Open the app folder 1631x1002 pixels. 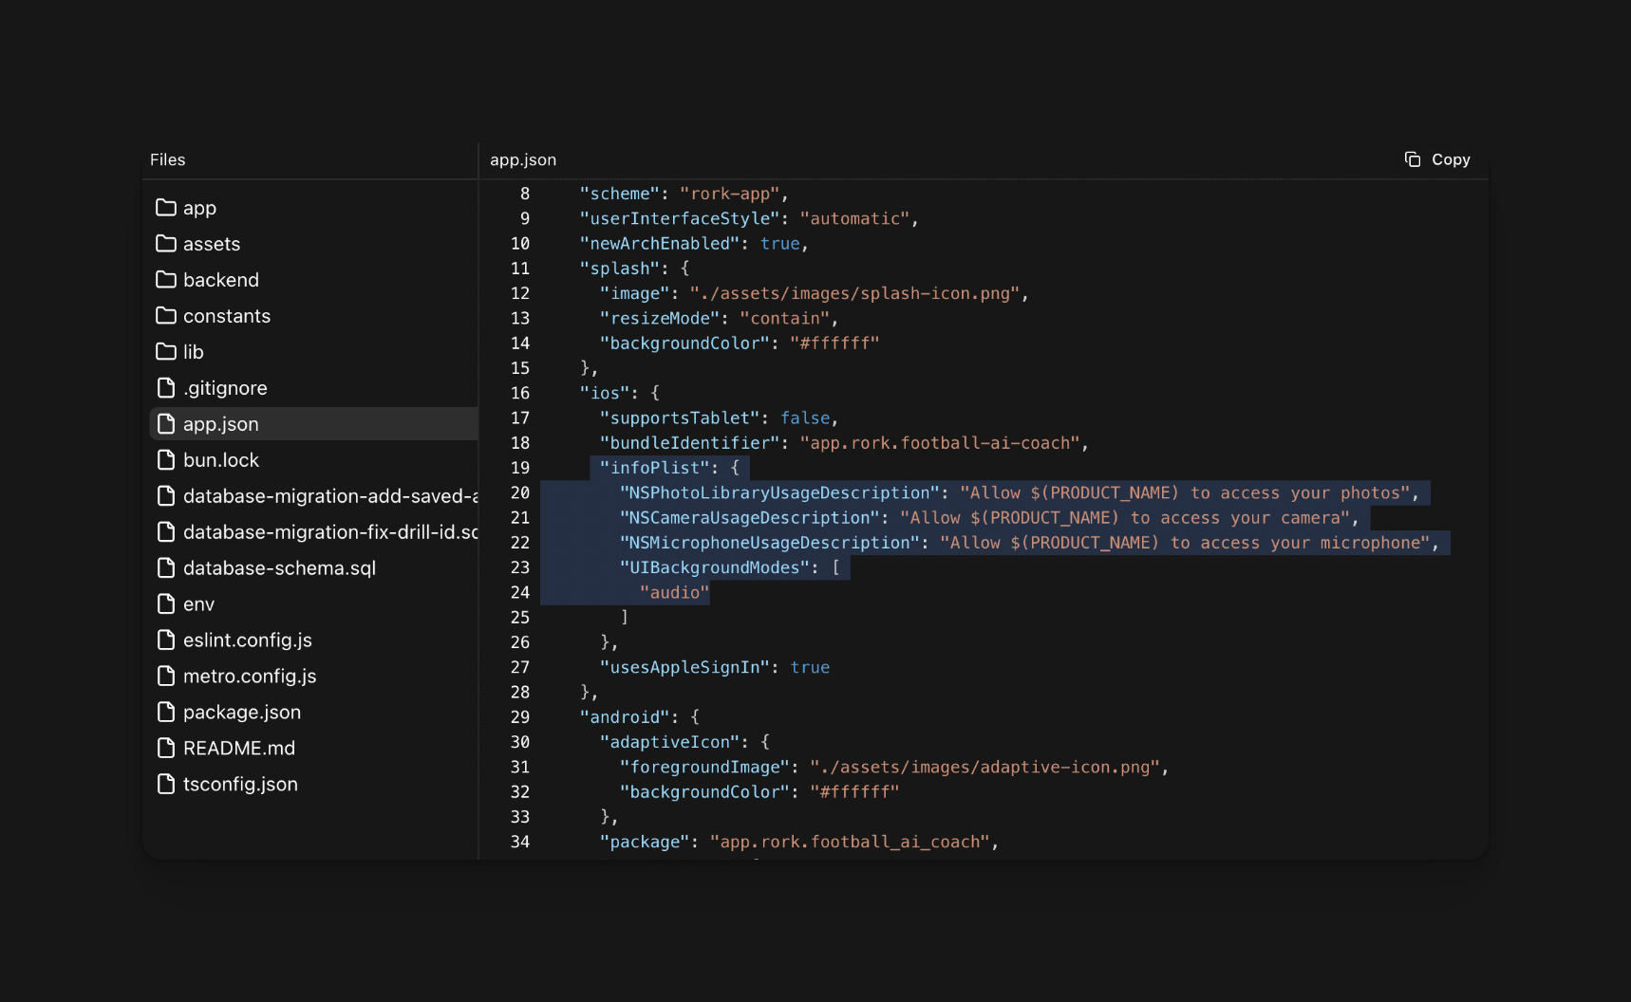(x=313, y=207)
